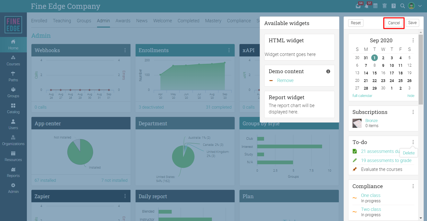Image resolution: width=427 pixels, height=221 pixels.
Task: Switch to the Mastery tab
Action: [x=213, y=21]
